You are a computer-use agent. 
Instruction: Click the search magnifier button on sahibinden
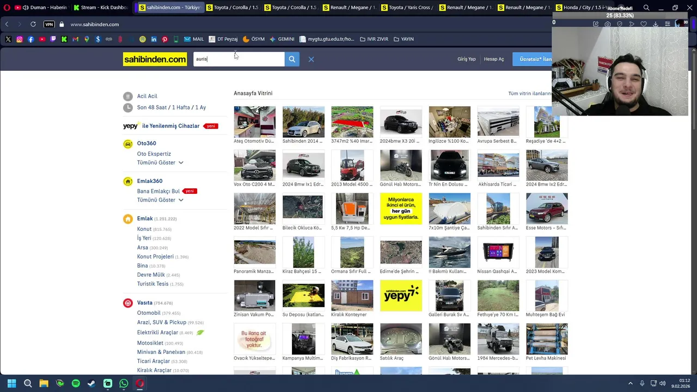pos(292,59)
